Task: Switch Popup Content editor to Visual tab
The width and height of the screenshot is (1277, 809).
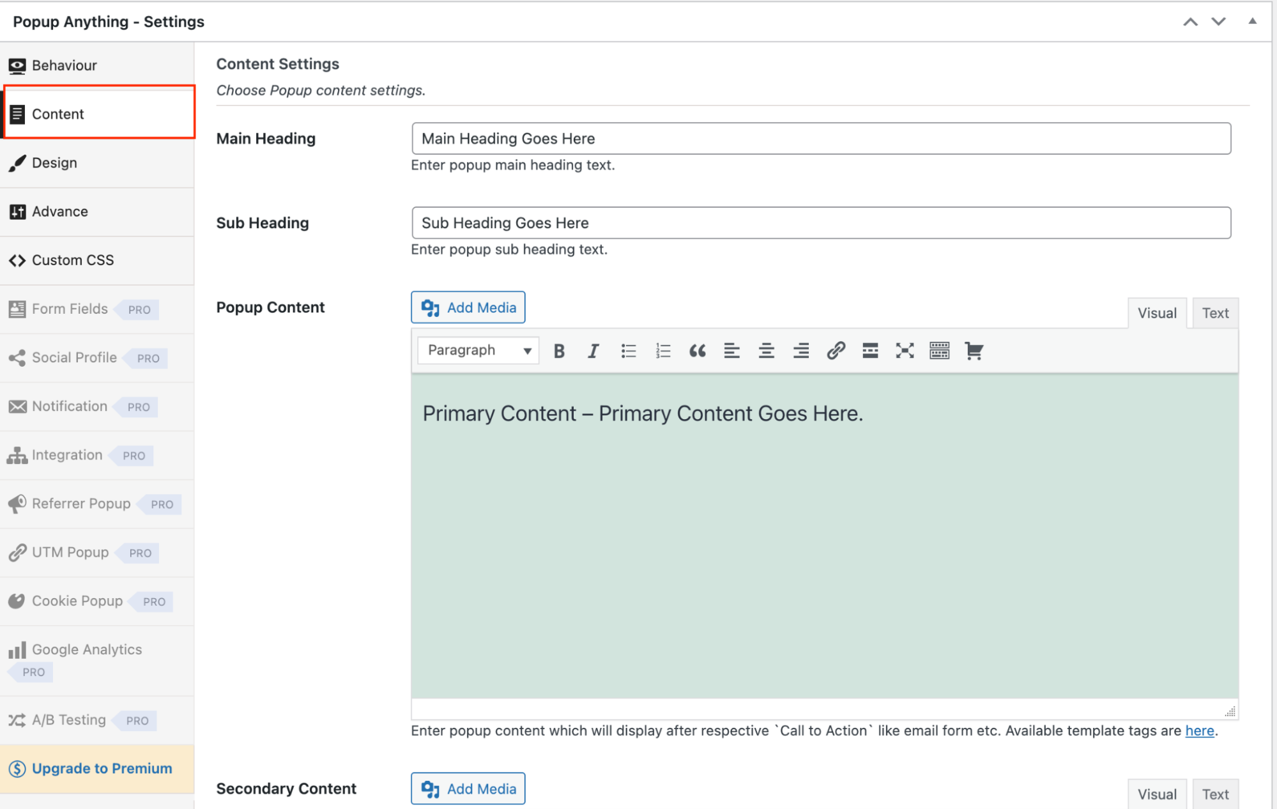Action: [1157, 313]
